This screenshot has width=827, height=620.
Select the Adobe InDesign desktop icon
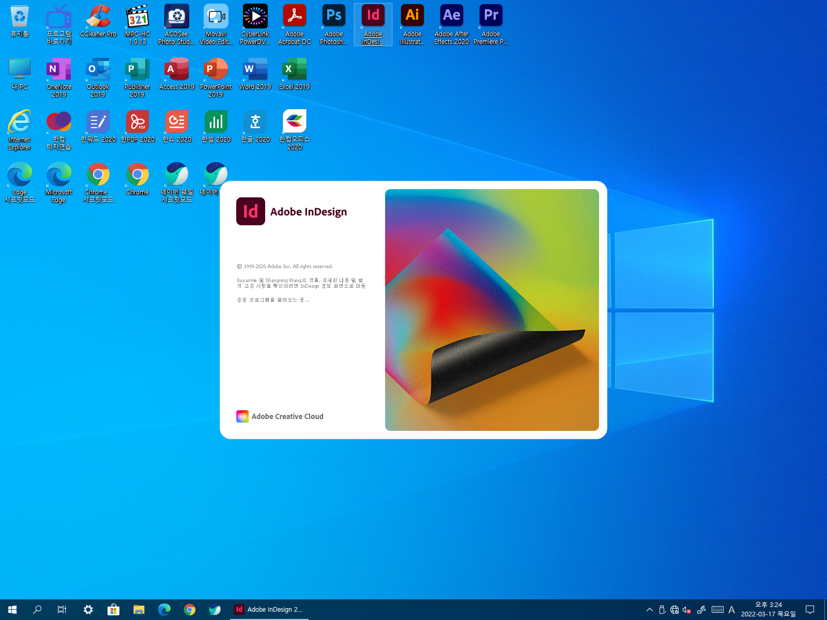click(373, 25)
